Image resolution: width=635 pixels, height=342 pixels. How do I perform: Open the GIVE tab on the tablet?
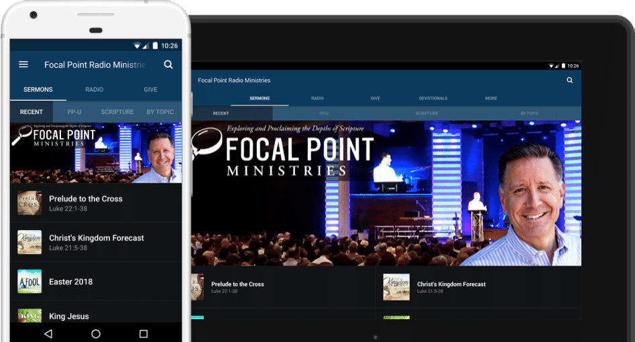pos(376,99)
